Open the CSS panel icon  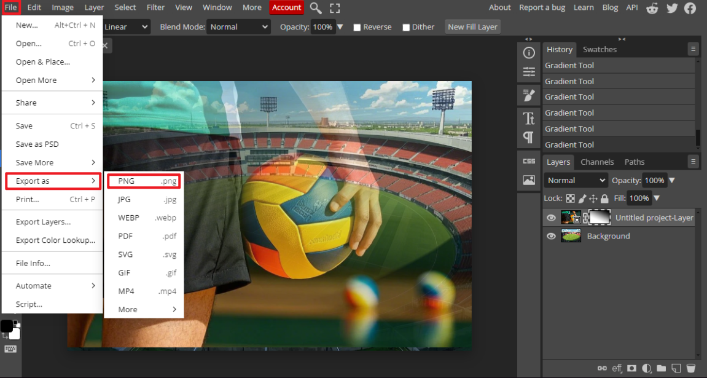(528, 161)
